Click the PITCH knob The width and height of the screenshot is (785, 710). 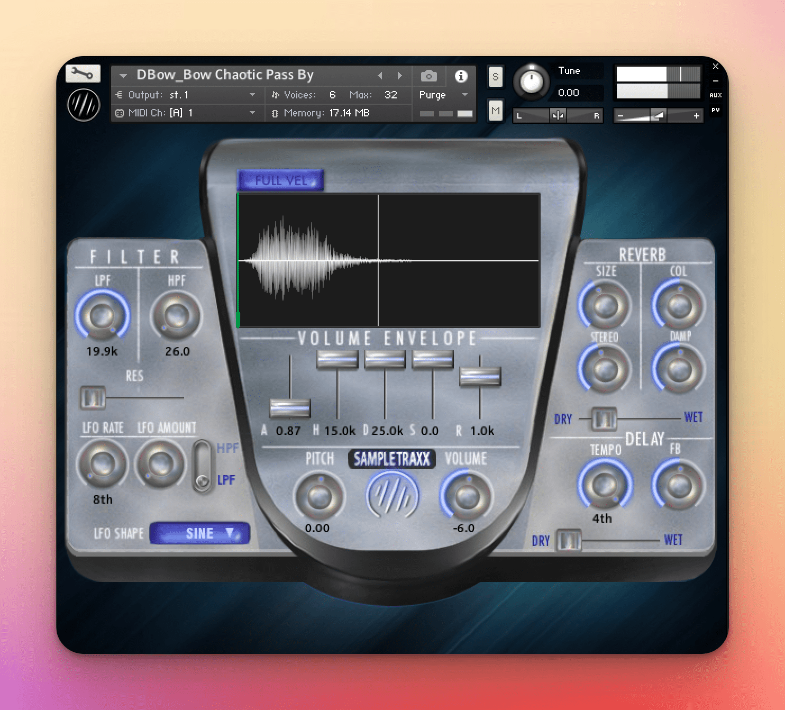point(319,496)
